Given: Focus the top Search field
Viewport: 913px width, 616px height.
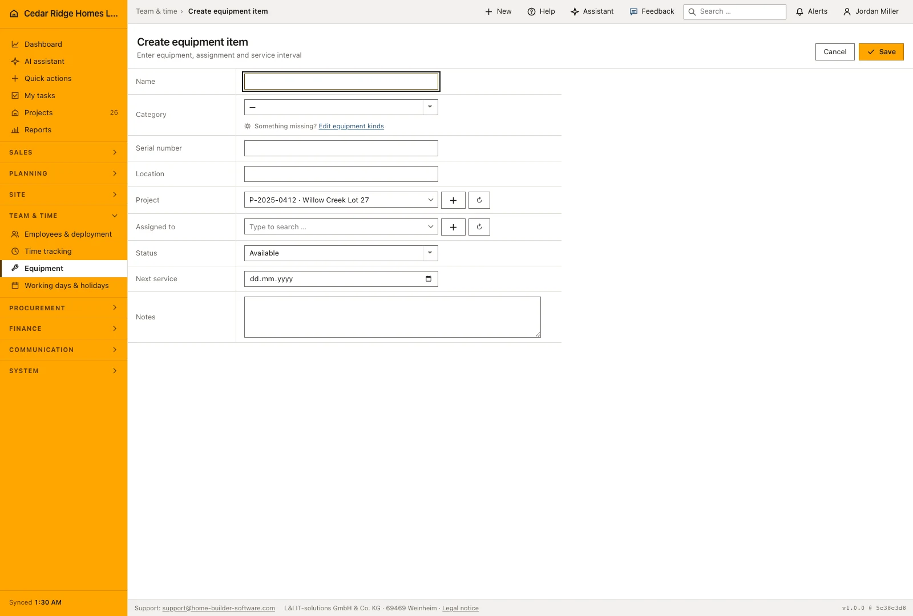Looking at the screenshot, I should coord(735,11).
